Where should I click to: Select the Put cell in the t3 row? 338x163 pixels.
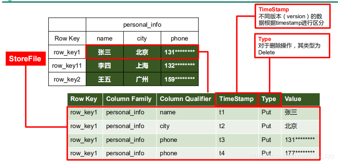[270, 140]
